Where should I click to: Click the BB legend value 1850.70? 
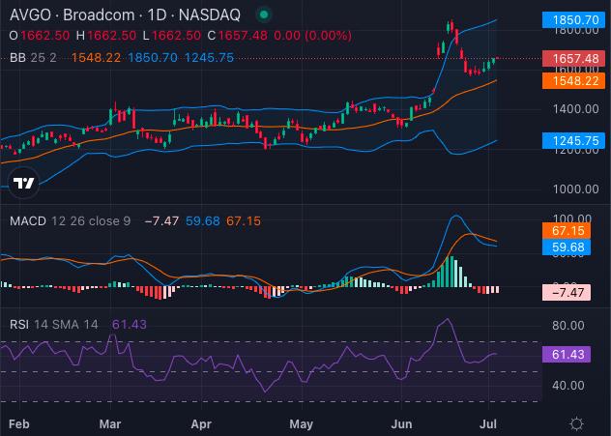point(153,58)
